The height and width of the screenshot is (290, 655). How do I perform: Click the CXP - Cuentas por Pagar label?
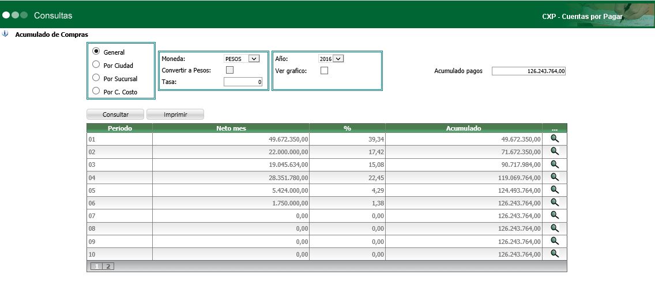coord(582,17)
